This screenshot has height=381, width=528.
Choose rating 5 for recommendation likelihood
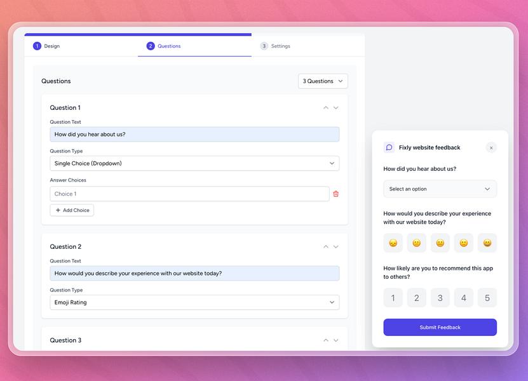pos(487,298)
